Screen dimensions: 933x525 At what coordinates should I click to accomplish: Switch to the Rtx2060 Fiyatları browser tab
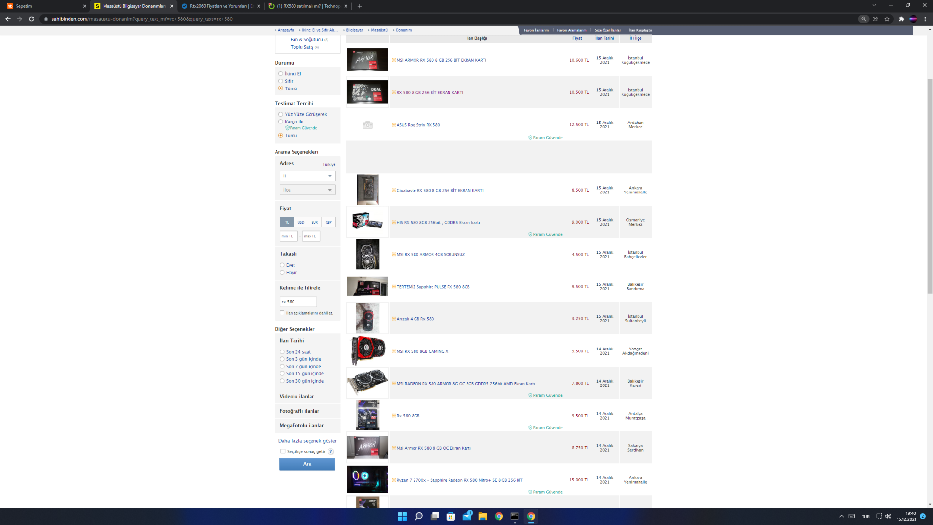tap(220, 6)
